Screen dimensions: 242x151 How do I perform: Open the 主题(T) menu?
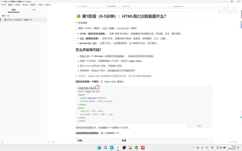[x=40, y=5]
